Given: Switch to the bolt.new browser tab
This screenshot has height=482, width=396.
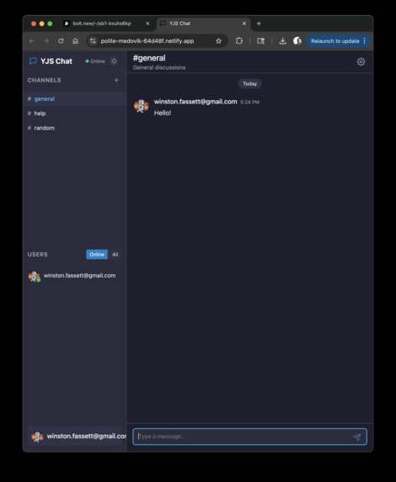Looking at the screenshot, I should [x=106, y=24].
